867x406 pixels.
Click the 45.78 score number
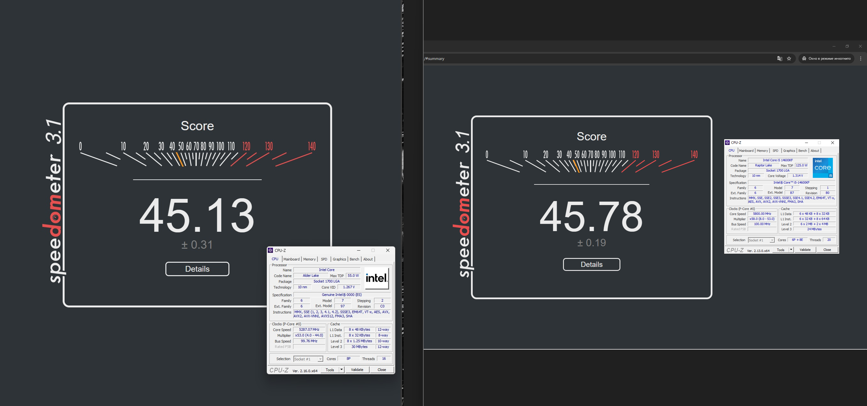pyautogui.click(x=591, y=217)
